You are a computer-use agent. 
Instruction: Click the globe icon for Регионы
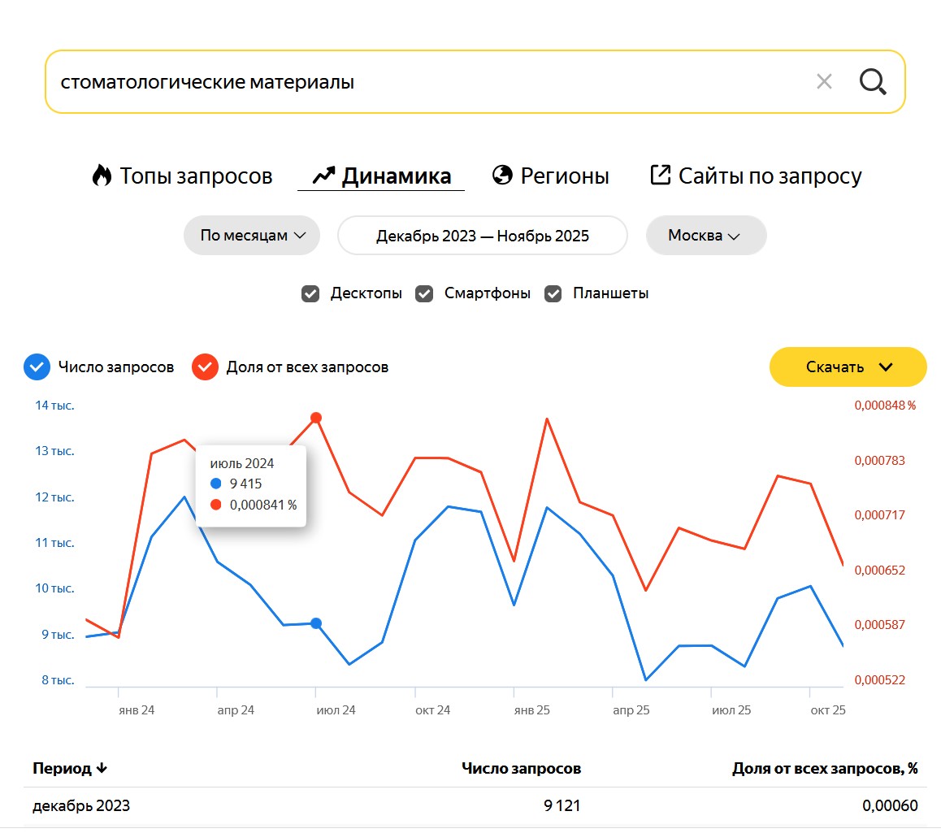(503, 176)
